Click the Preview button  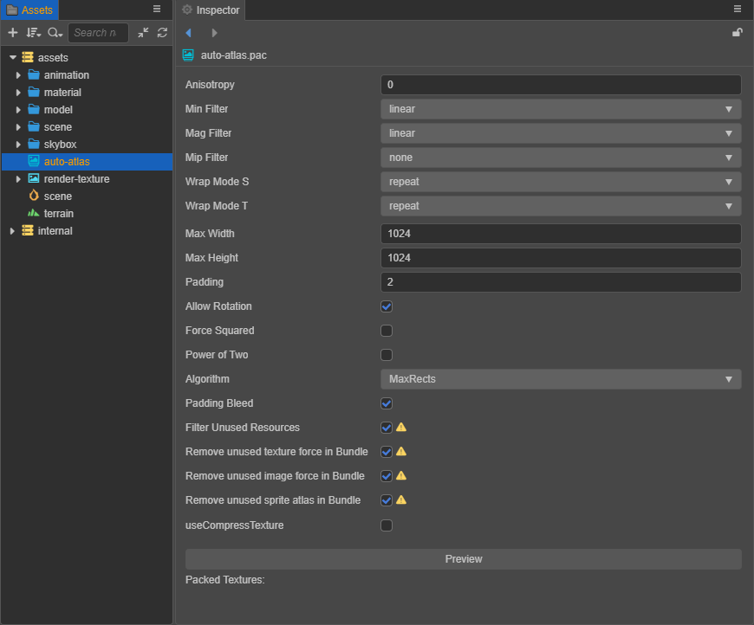tap(464, 559)
